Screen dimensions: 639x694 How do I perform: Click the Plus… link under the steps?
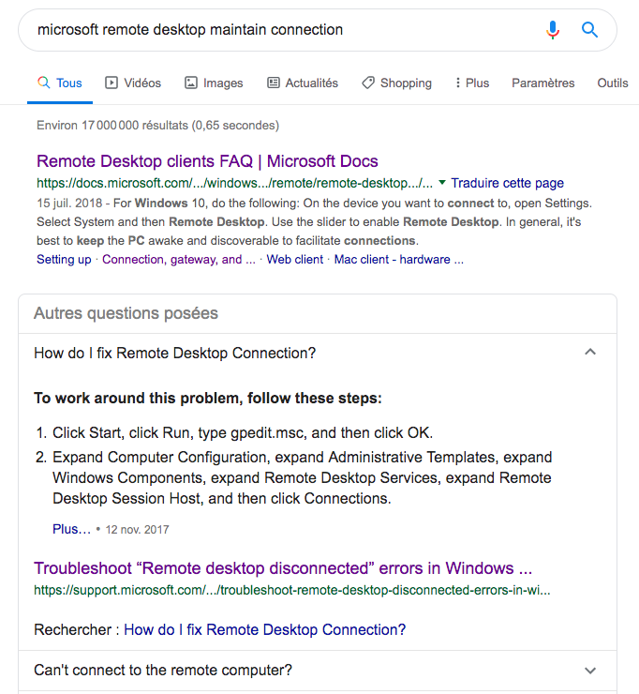click(71, 529)
